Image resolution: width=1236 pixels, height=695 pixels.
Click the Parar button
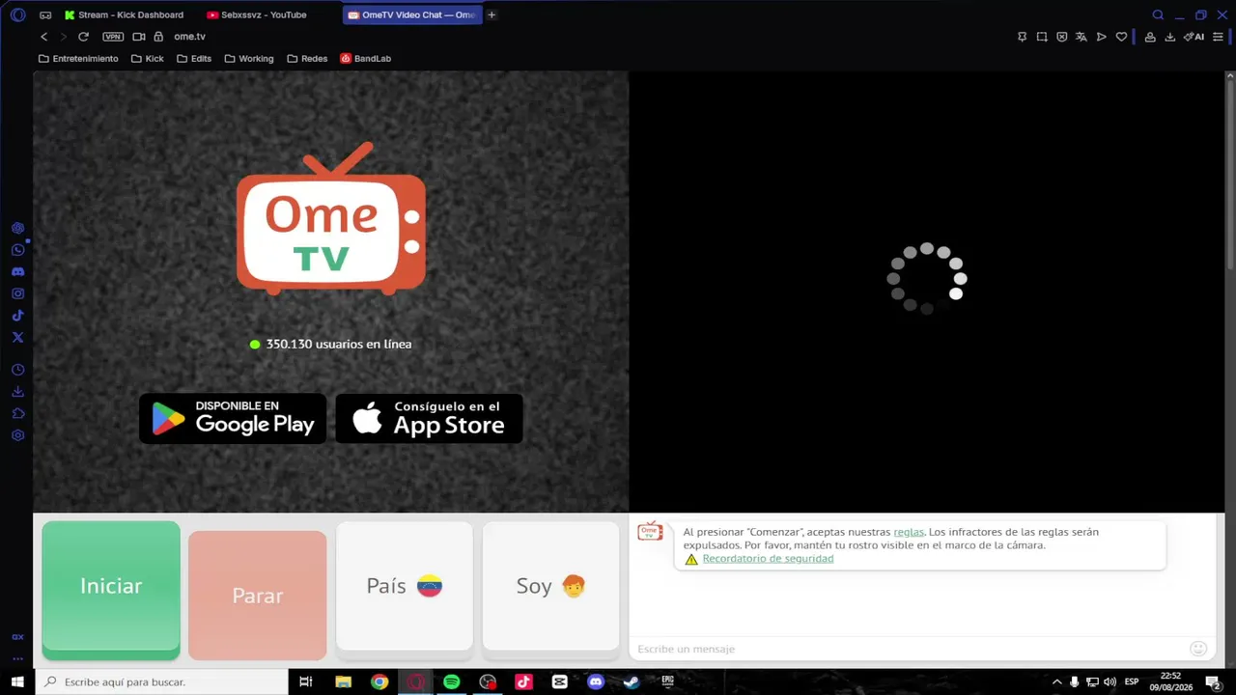pos(258,595)
